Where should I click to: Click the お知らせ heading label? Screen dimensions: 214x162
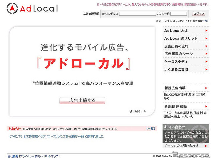tap(15, 129)
